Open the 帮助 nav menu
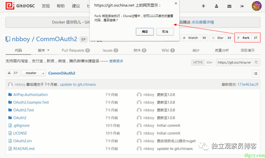This screenshot has height=158, width=265. (x=61, y=6)
